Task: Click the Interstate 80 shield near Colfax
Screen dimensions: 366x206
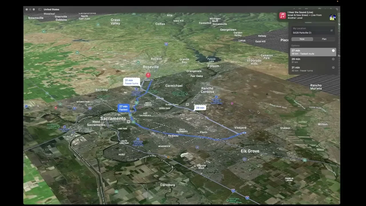Action: tap(166, 44)
